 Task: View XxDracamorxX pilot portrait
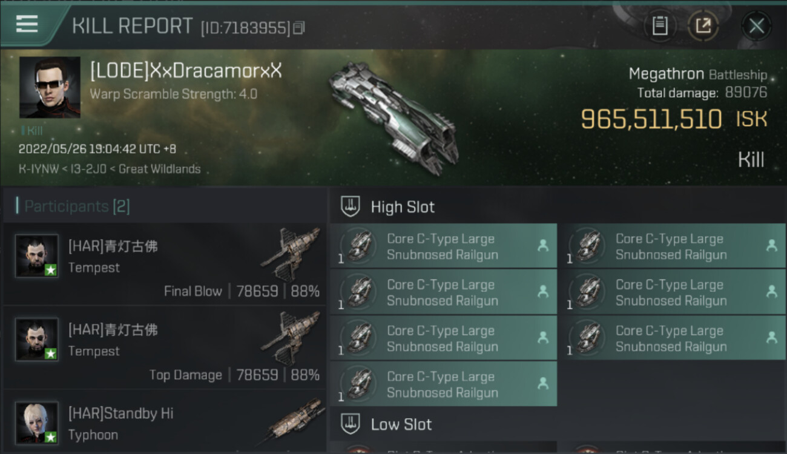[x=50, y=87]
